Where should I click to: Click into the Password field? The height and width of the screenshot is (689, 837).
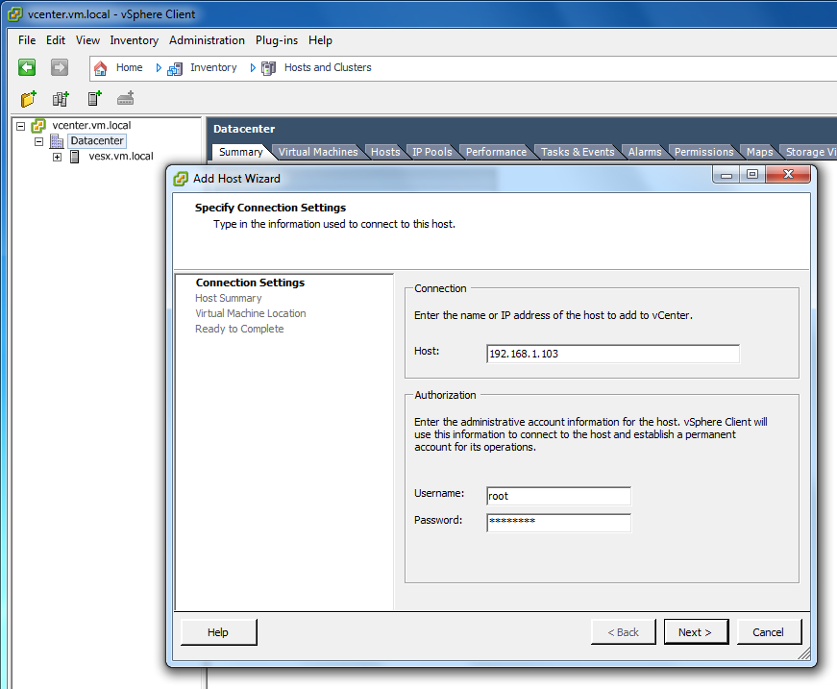coord(558,523)
